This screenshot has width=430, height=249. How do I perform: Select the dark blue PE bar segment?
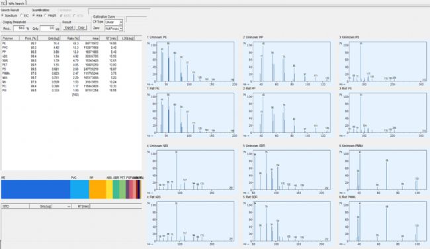36,189
